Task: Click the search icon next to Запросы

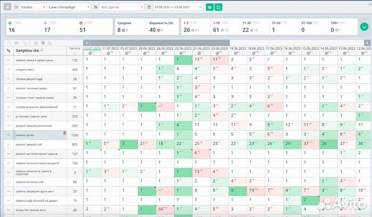Action: [42, 51]
